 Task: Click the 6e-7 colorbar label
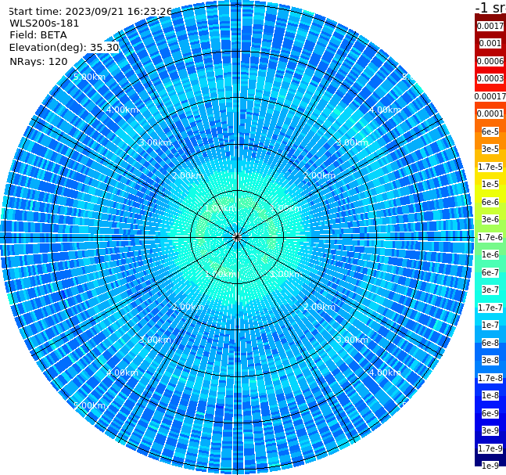(x=490, y=272)
